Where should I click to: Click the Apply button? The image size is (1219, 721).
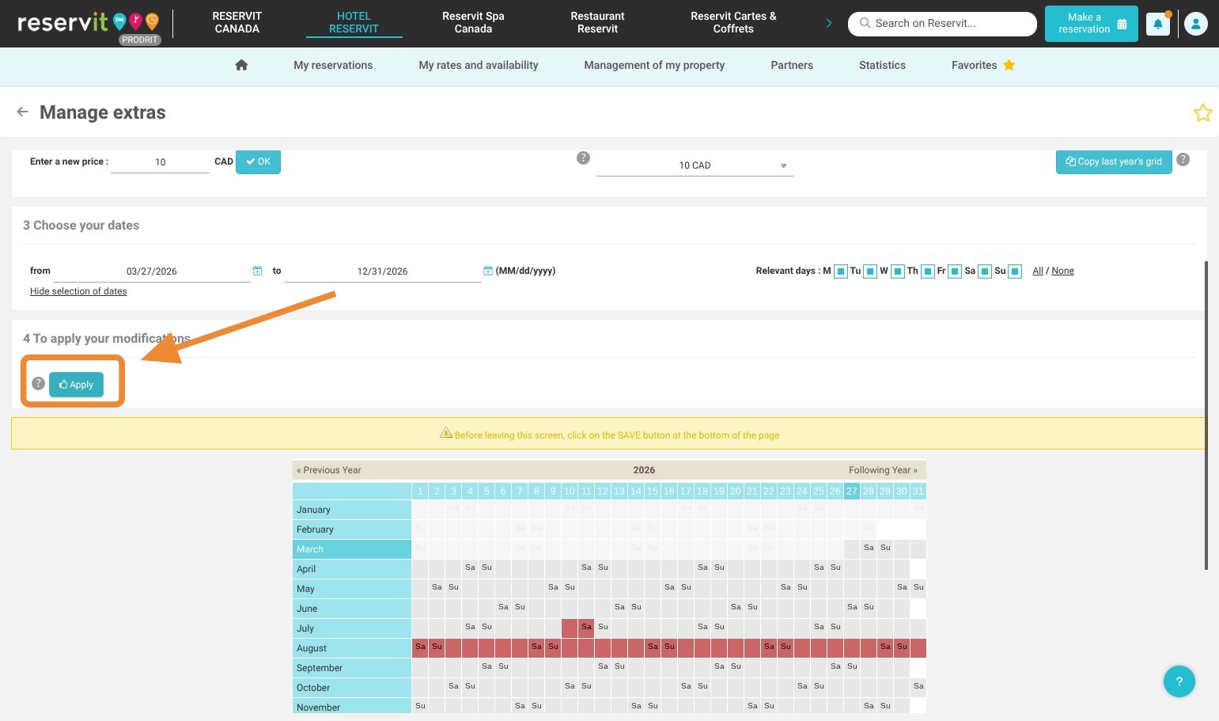[x=76, y=385]
